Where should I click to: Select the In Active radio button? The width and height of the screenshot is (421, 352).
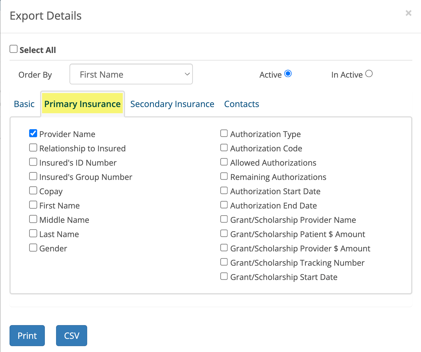[x=369, y=74]
